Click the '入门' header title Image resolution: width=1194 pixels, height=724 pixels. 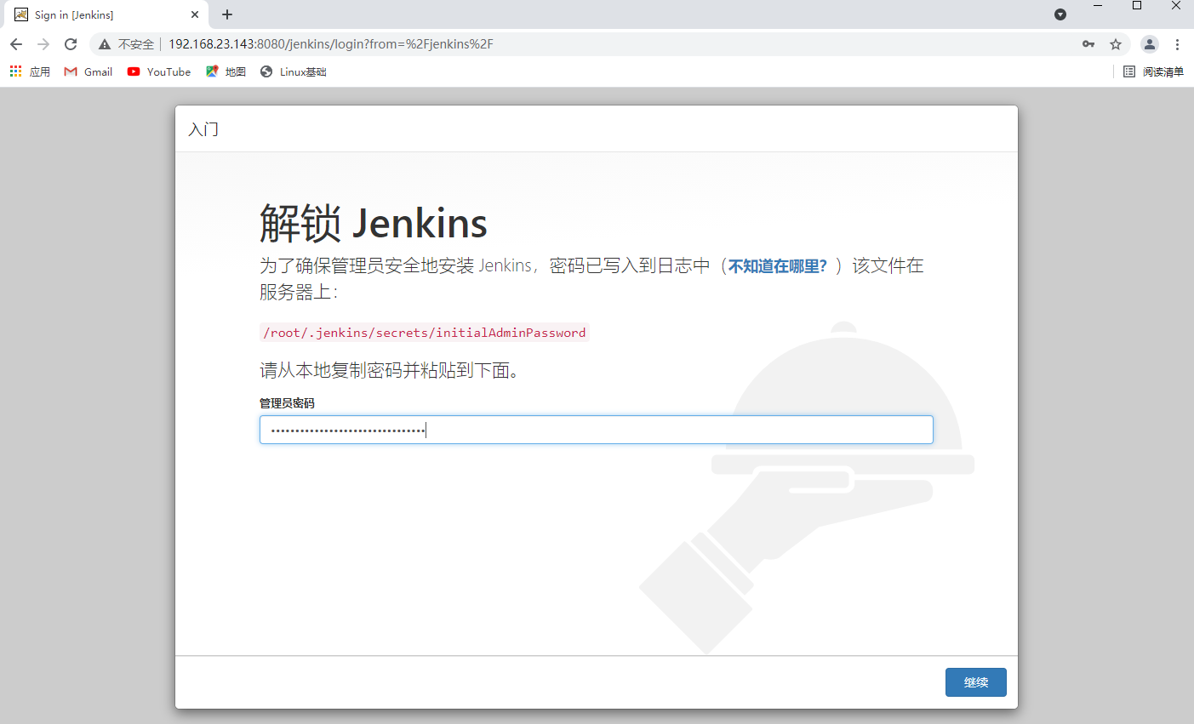(203, 129)
